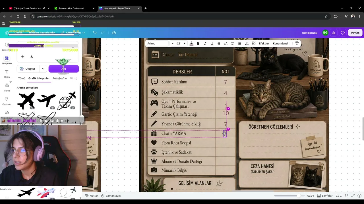Open the comments speech bubble icon
The image size is (364, 204).
click(x=343, y=33)
